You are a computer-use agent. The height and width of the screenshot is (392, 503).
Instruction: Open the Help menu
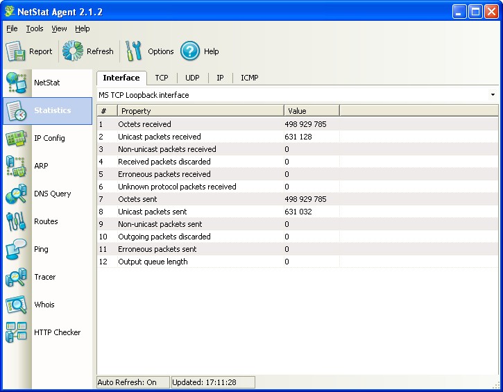[x=82, y=28]
